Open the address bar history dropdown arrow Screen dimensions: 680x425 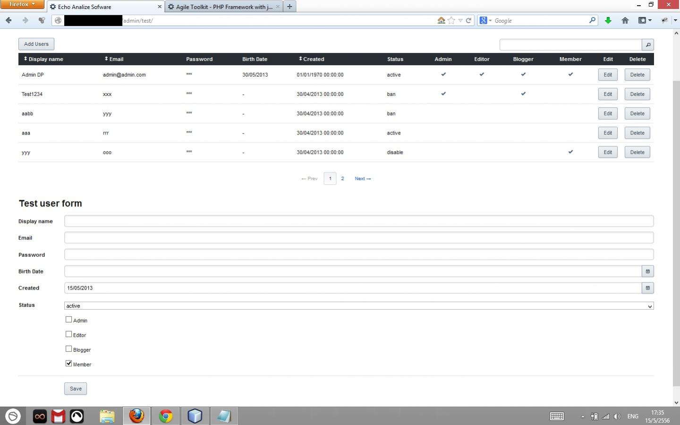[460, 20]
